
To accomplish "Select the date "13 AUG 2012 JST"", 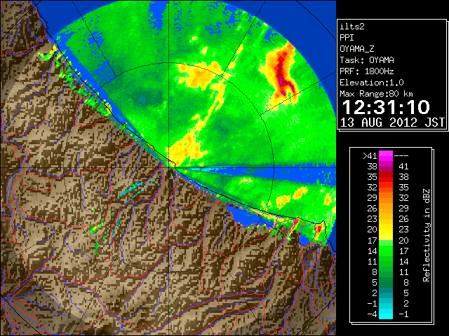I will (392, 122).
